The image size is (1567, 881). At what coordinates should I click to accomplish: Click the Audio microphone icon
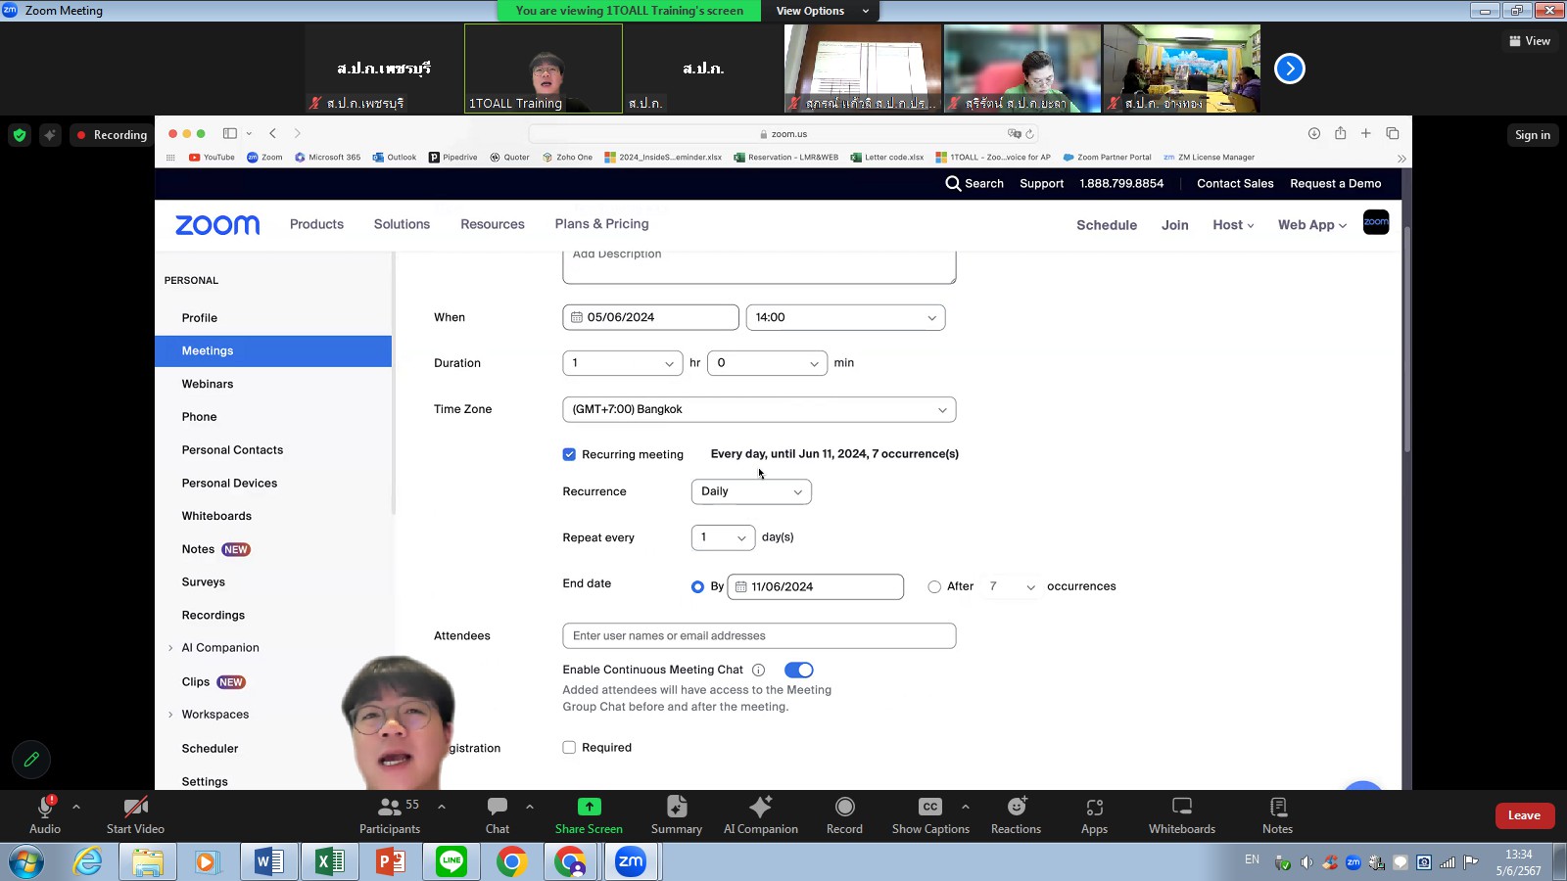point(45,807)
